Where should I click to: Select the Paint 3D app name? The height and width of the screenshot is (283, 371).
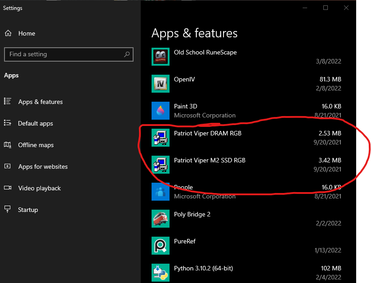coord(185,106)
